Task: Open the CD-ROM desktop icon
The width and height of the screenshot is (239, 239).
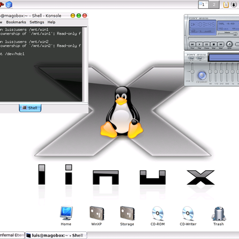Action: click(158, 216)
